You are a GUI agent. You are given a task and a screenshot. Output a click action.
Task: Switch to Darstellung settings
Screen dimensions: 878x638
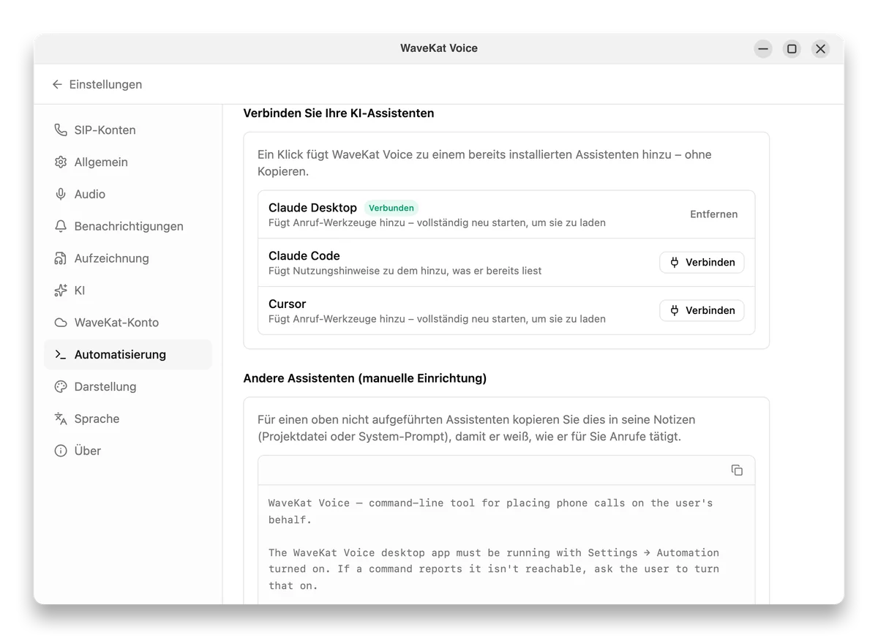click(x=128, y=387)
